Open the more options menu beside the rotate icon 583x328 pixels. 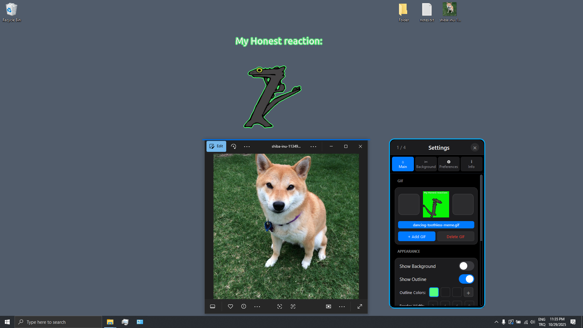[247, 146]
